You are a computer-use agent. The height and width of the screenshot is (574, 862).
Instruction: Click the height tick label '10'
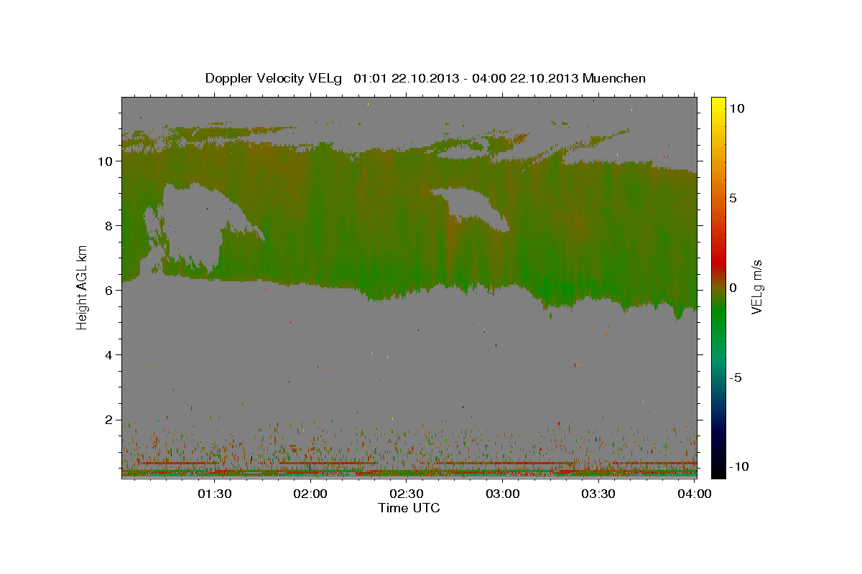tap(106, 161)
